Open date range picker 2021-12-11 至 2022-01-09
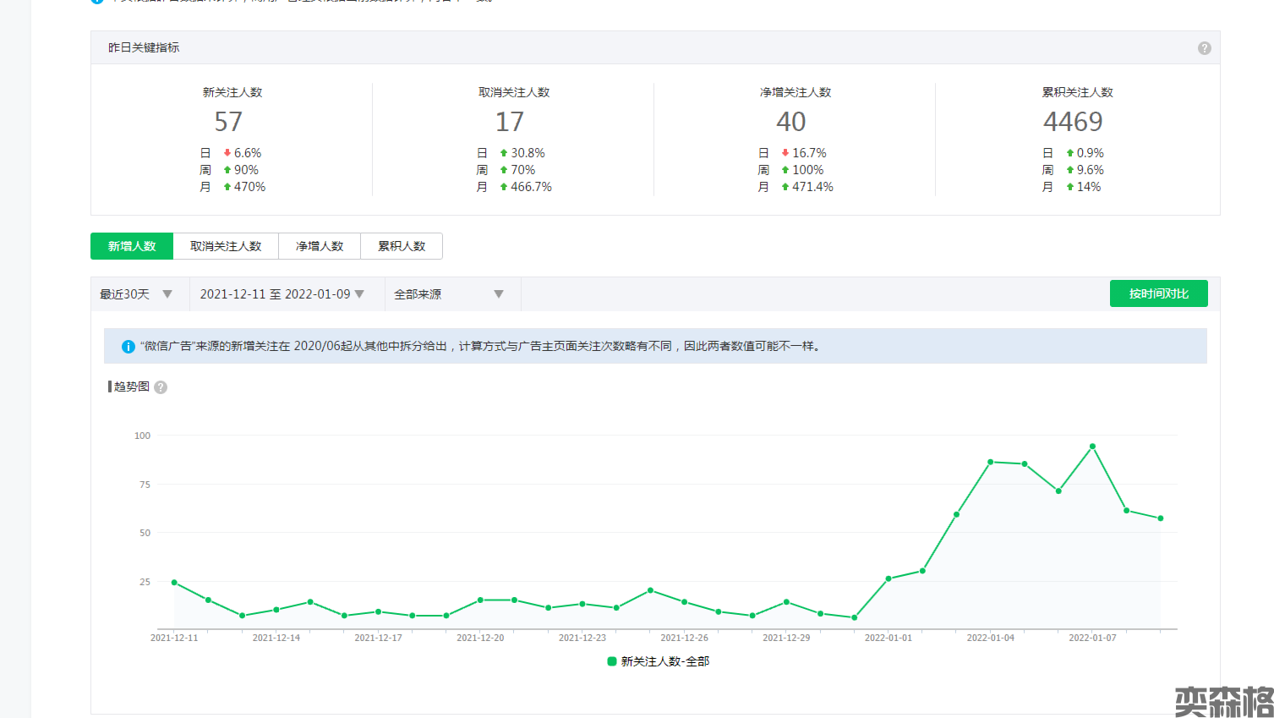Screen dimensions: 1274x718 coord(282,294)
